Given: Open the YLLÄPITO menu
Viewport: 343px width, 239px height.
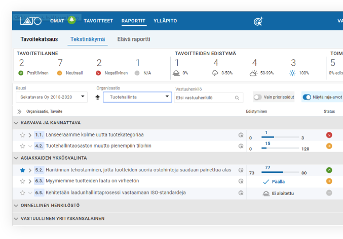Looking at the screenshot, I should click(x=165, y=21).
